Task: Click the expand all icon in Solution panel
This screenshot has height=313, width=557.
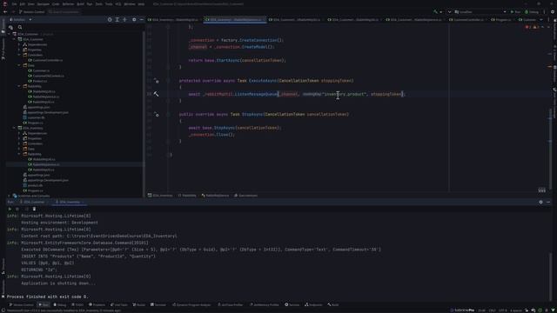Action: (x=117, y=19)
